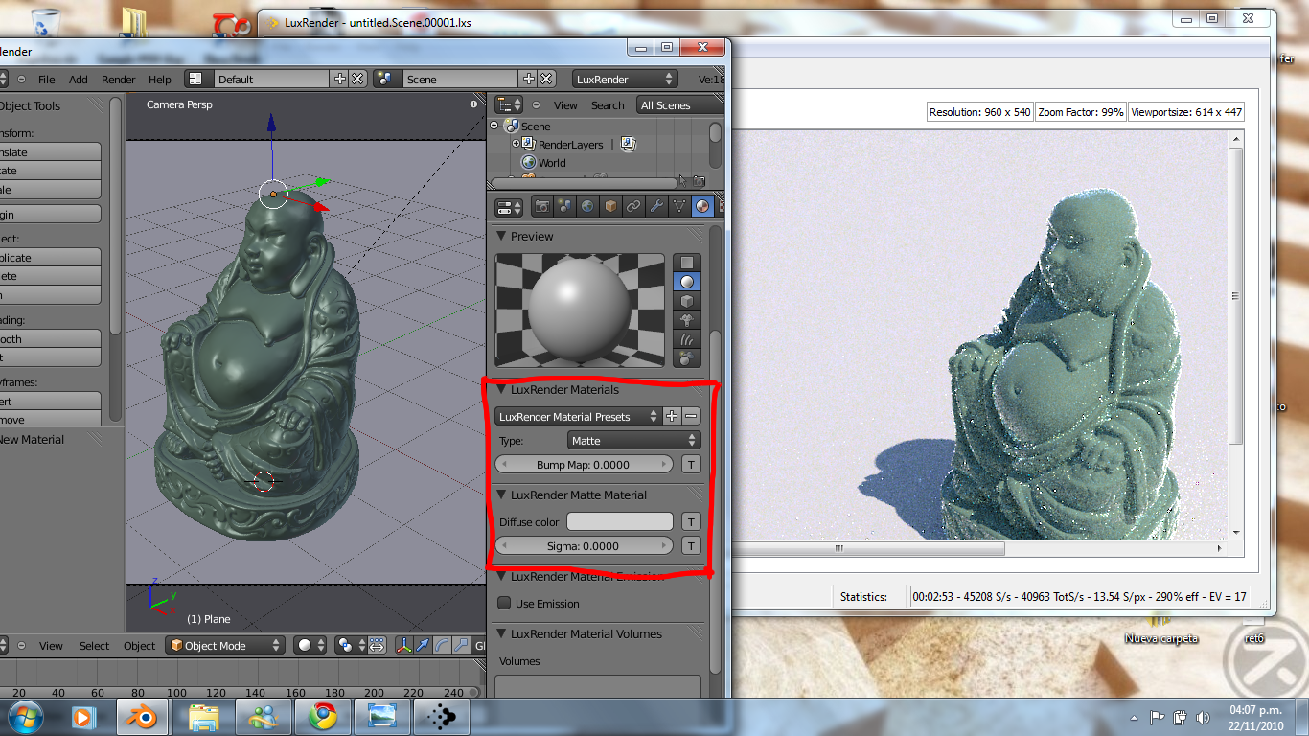The width and height of the screenshot is (1309, 736).
Task: Open the Scene properties tab icon
Action: (564, 206)
